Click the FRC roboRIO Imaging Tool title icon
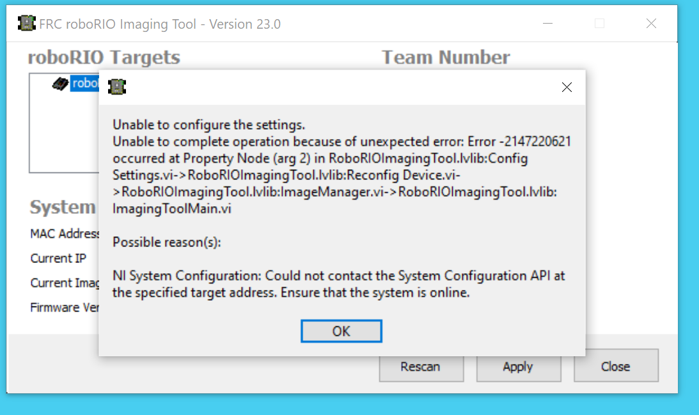The width and height of the screenshot is (699, 415). click(x=27, y=23)
